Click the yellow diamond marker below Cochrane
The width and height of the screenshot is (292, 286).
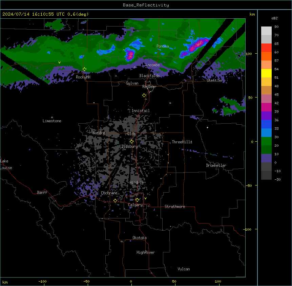[115, 201]
